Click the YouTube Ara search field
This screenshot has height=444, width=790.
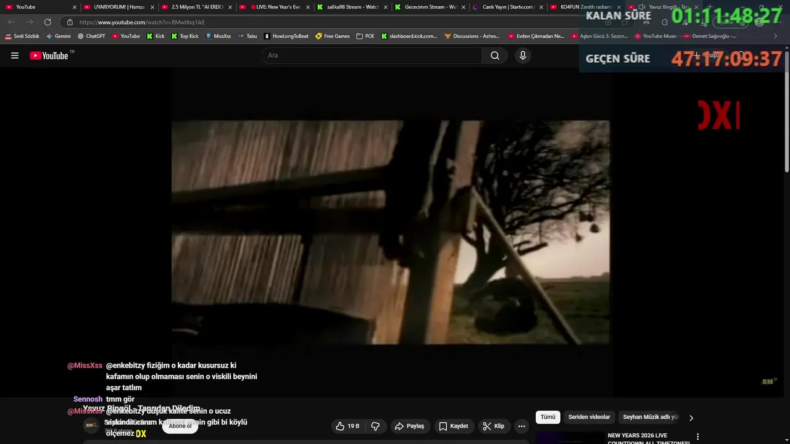[x=372, y=55]
